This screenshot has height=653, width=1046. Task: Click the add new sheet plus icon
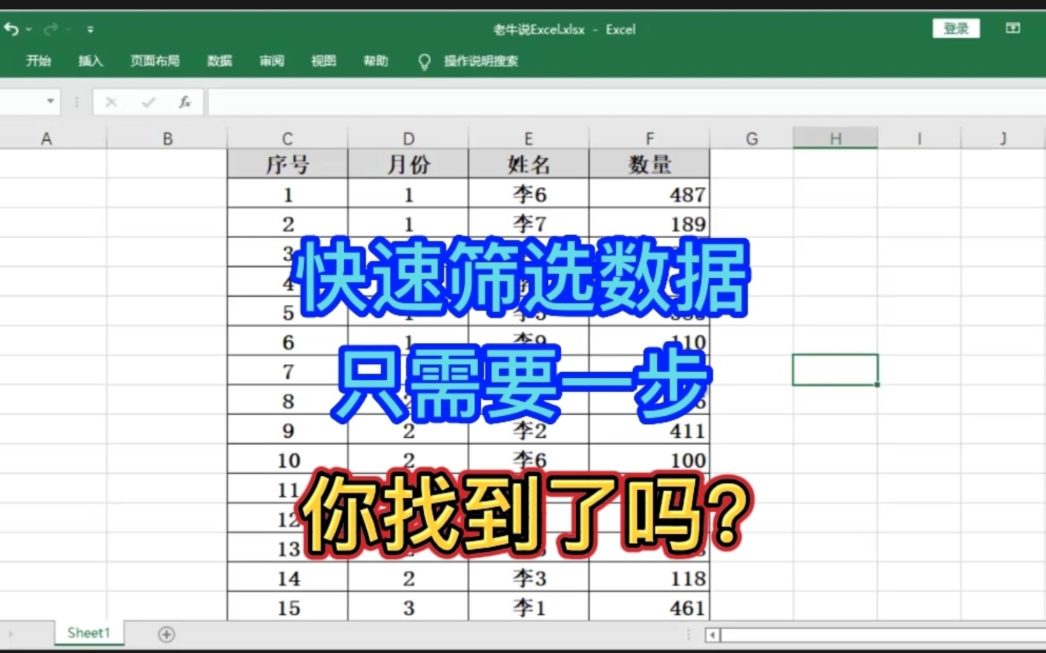(x=166, y=634)
